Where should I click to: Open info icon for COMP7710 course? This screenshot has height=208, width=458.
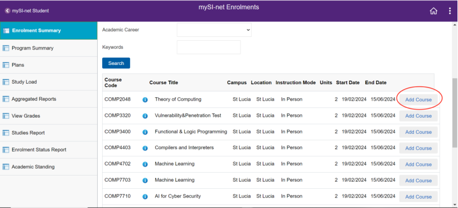145,196
